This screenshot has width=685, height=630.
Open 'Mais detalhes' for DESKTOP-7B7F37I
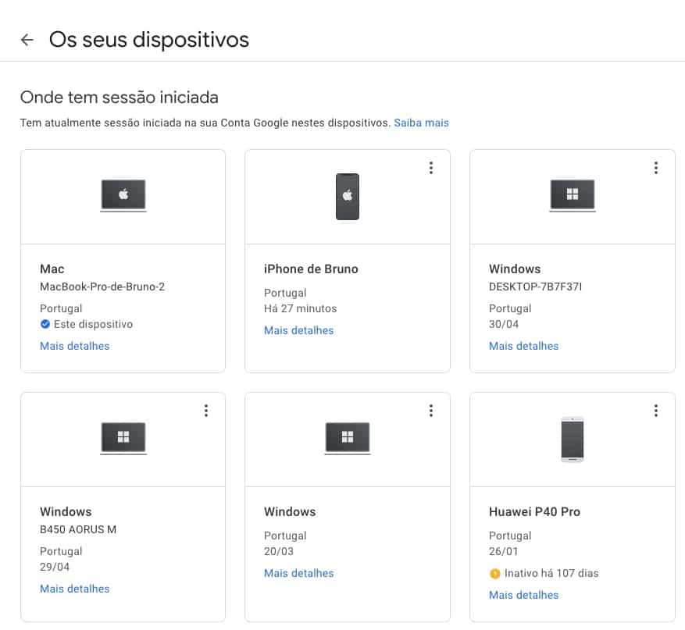point(524,346)
